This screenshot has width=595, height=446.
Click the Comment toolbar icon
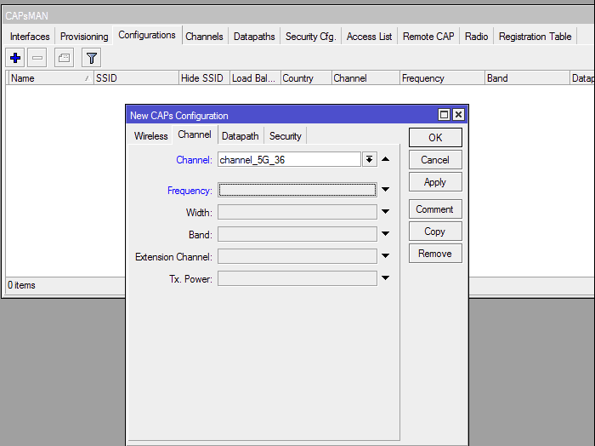point(64,58)
